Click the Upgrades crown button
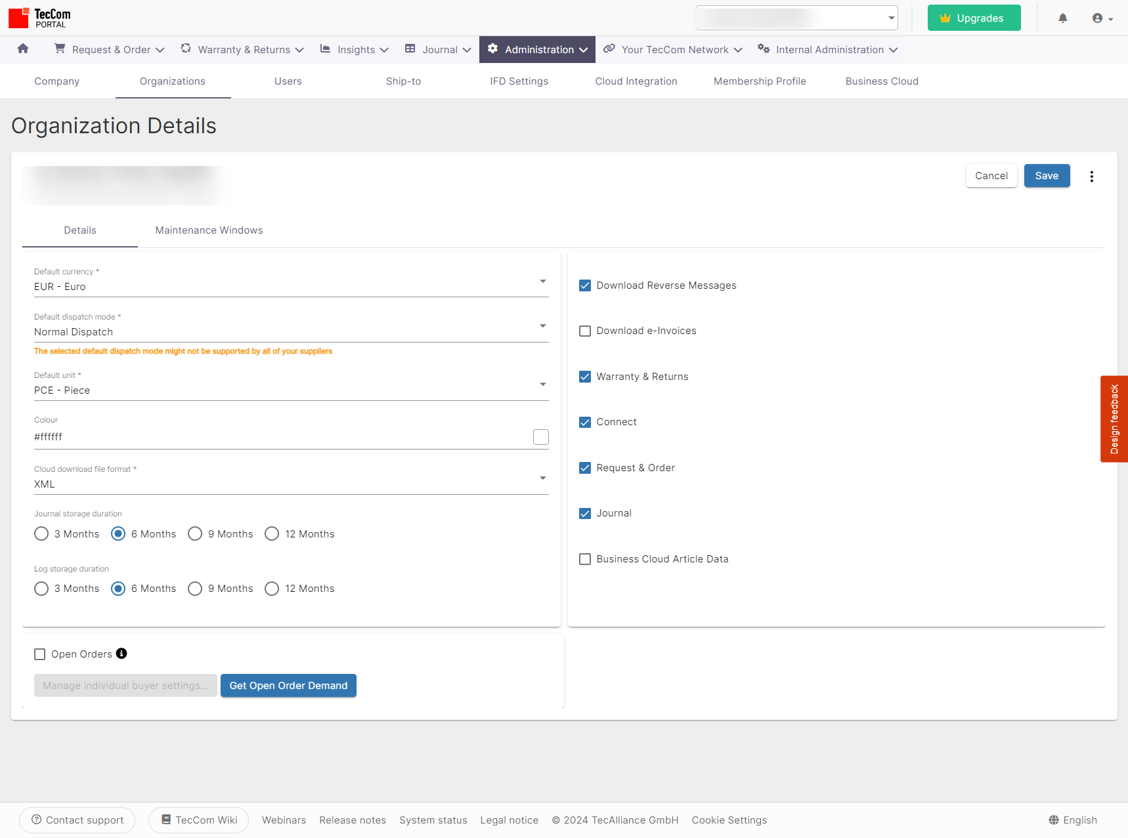Screen dimensions: 1128x838 click(x=974, y=18)
